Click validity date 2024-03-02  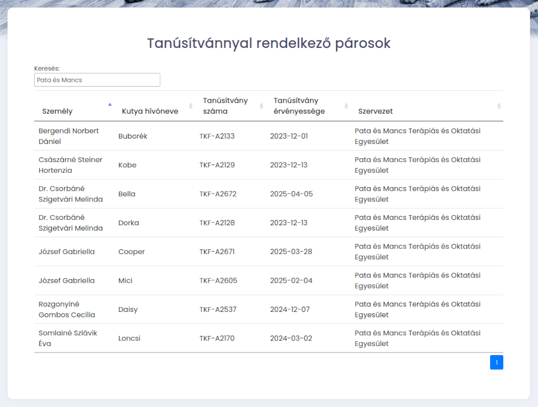pos(291,338)
